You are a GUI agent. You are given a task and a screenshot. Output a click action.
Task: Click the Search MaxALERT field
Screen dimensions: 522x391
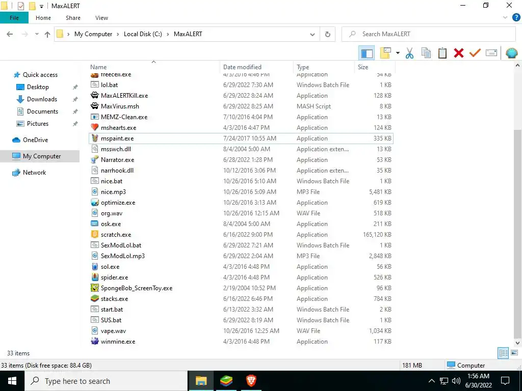click(x=429, y=34)
